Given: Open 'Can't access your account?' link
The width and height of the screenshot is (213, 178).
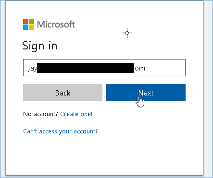Looking at the screenshot, I should coord(61,131).
